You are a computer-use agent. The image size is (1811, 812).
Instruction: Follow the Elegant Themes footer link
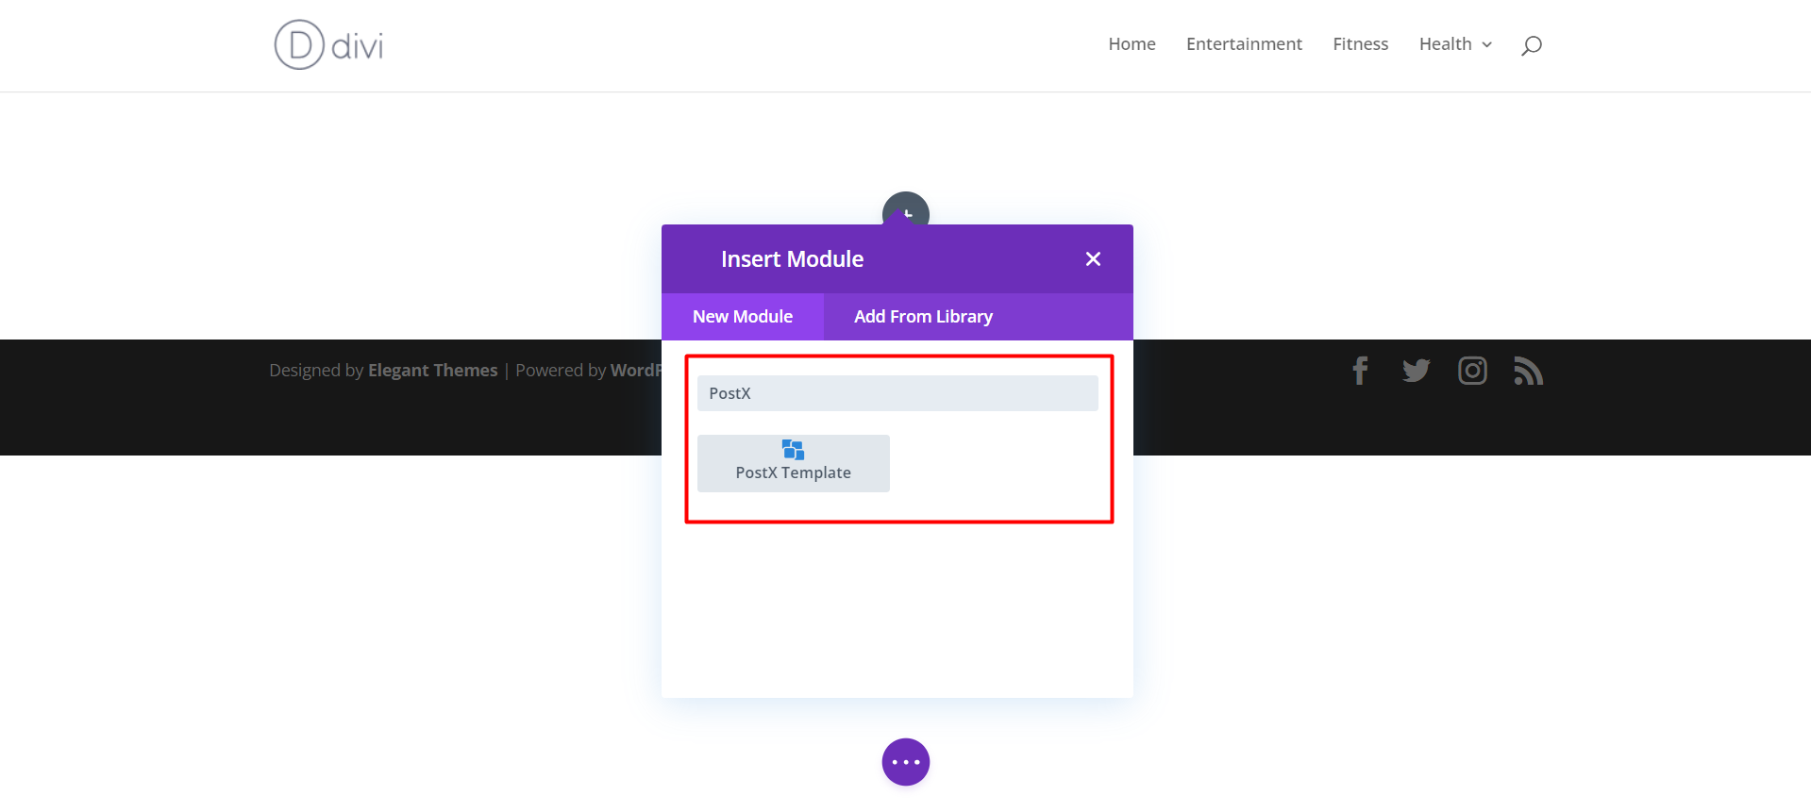coord(432,371)
